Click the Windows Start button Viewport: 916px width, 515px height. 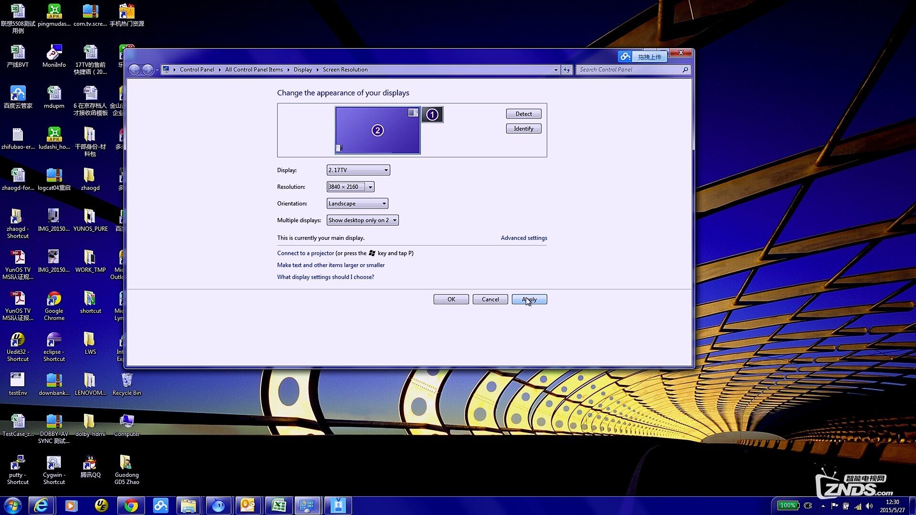13,505
